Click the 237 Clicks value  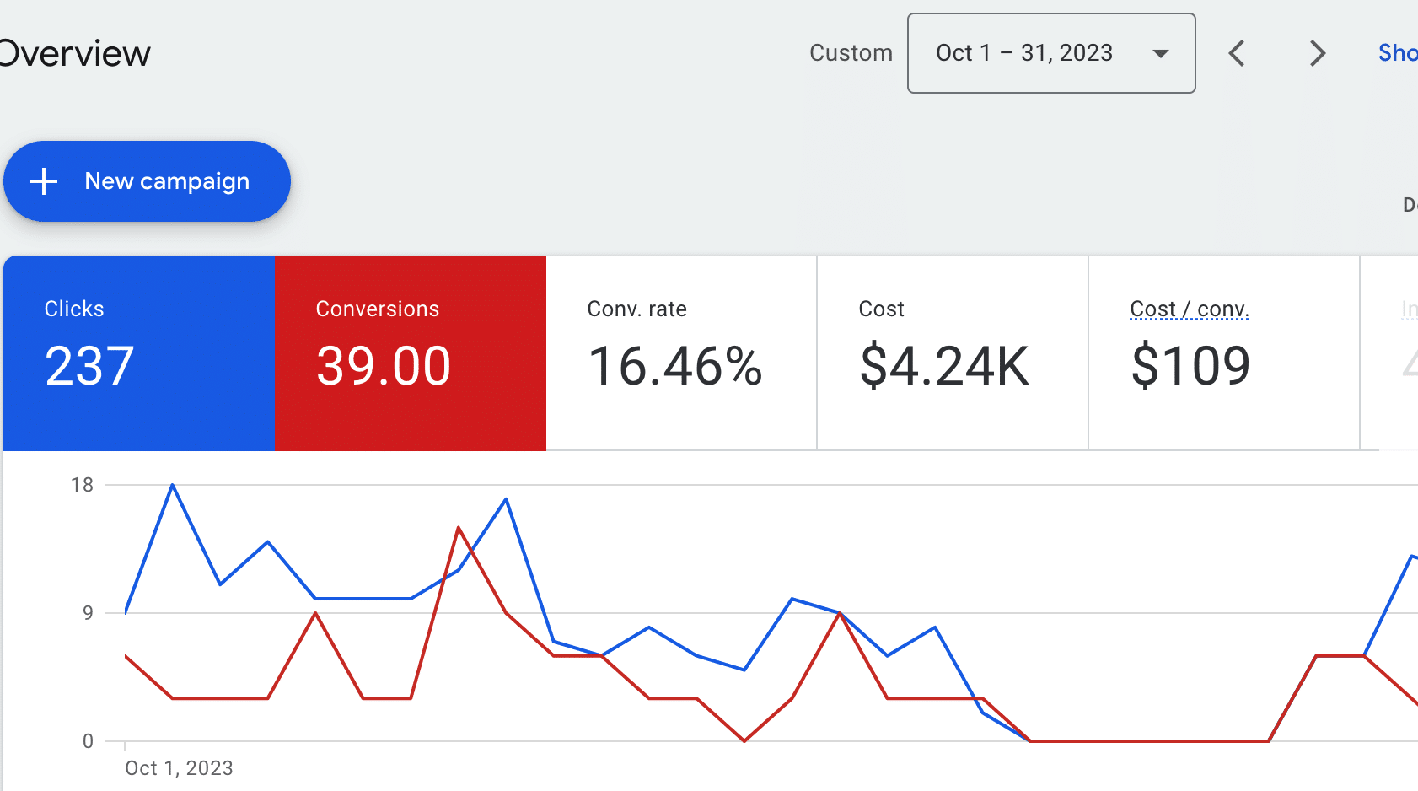tap(89, 364)
